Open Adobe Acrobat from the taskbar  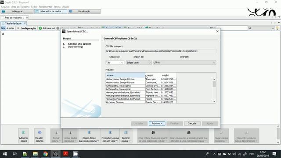pyautogui.click(x=65, y=154)
